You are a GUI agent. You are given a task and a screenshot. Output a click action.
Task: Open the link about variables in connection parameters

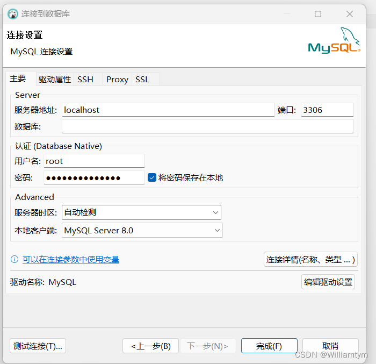[71, 259]
